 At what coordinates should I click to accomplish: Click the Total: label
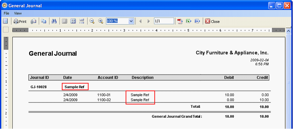point(195,106)
